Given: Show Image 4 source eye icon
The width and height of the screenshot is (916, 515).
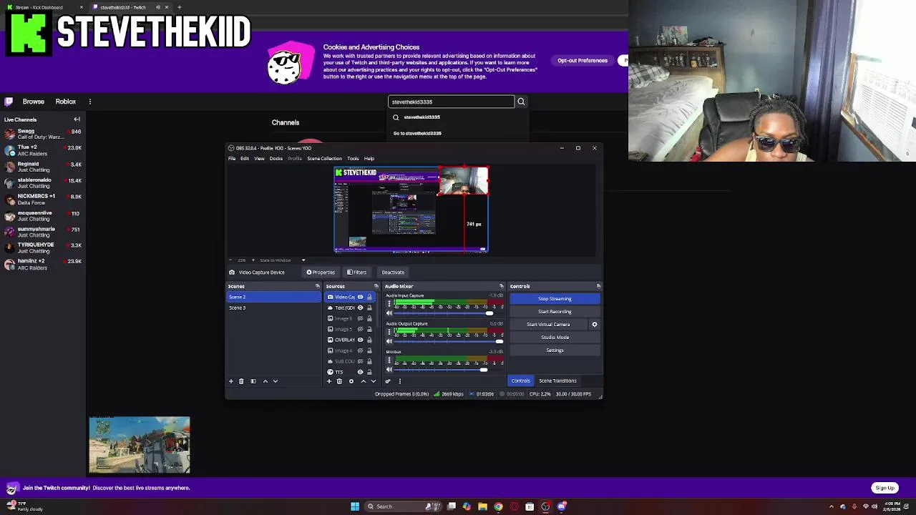Looking at the screenshot, I should point(360,350).
